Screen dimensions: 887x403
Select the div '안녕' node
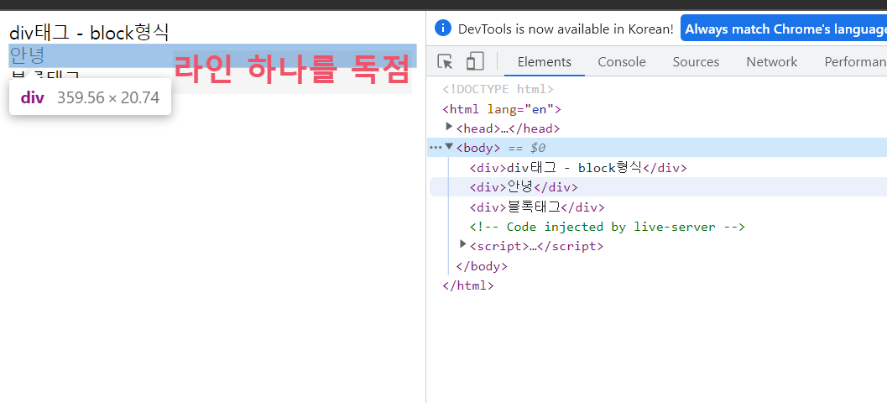pyautogui.click(x=524, y=186)
